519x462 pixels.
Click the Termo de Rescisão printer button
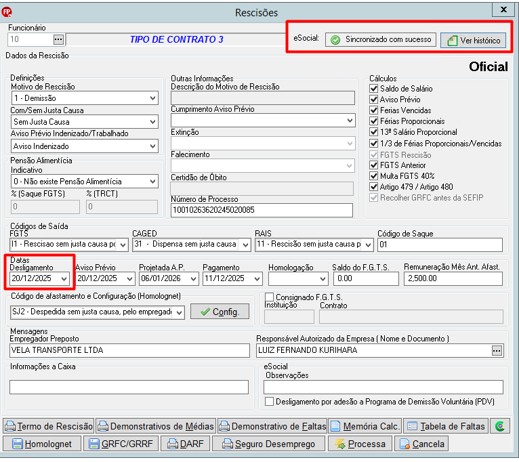tap(49, 426)
